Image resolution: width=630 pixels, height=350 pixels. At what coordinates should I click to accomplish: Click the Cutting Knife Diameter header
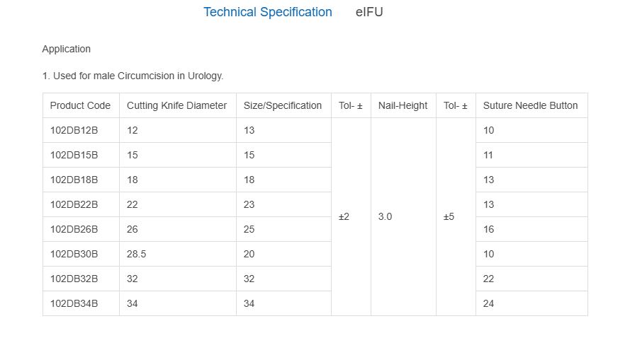point(176,105)
